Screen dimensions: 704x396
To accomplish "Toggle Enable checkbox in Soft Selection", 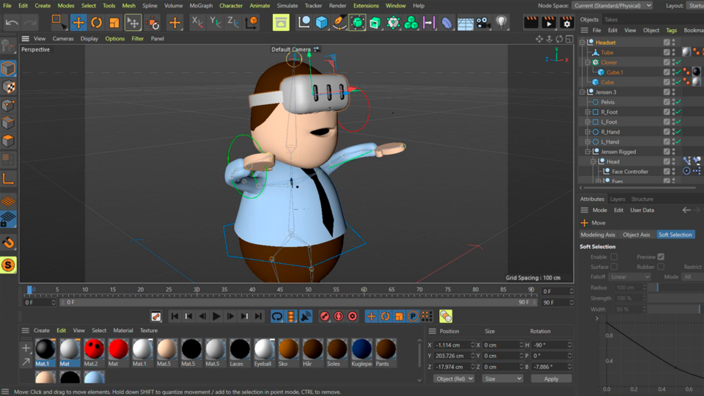I will pos(614,257).
